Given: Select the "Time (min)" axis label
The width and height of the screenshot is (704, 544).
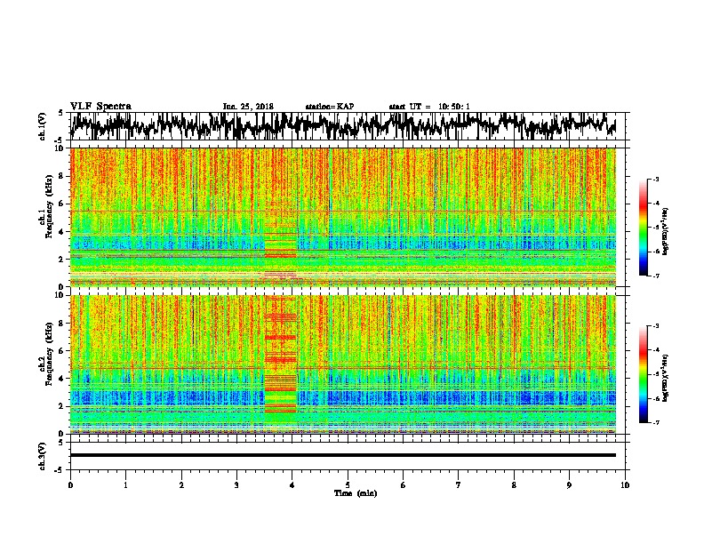Looking at the screenshot, I should pos(356,493).
